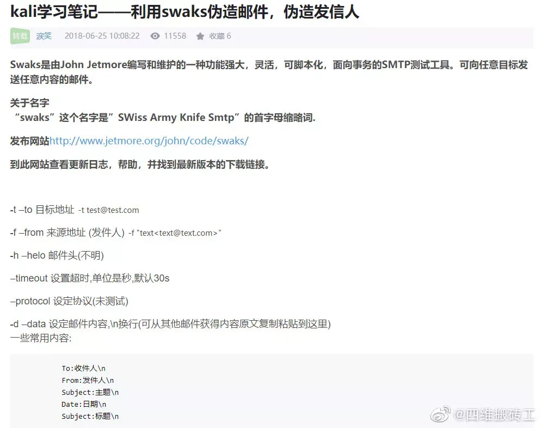Open author 泪笑 profile link

44,36
